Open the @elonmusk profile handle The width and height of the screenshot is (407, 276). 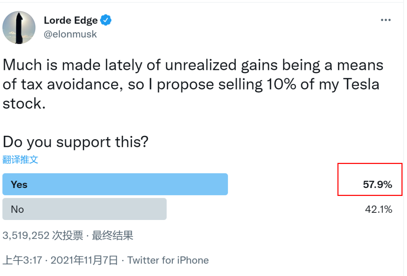coord(70,34)
